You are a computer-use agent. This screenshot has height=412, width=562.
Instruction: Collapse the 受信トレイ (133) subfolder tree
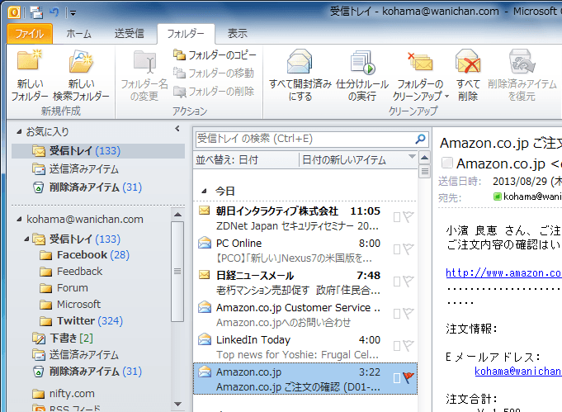[x=26, y=239]
